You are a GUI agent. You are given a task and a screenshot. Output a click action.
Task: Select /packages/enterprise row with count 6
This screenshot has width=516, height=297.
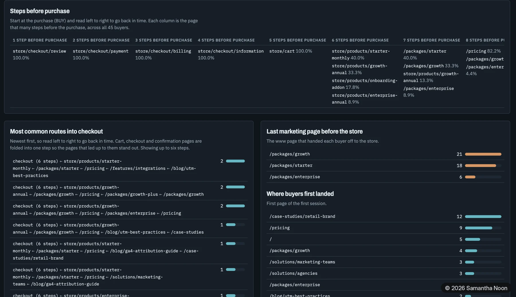[385, 177]
